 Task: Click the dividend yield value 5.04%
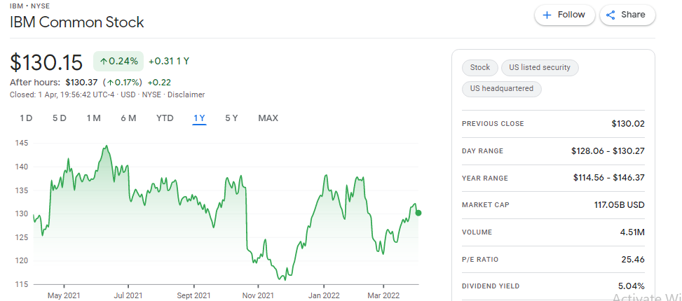pos(632,286)
